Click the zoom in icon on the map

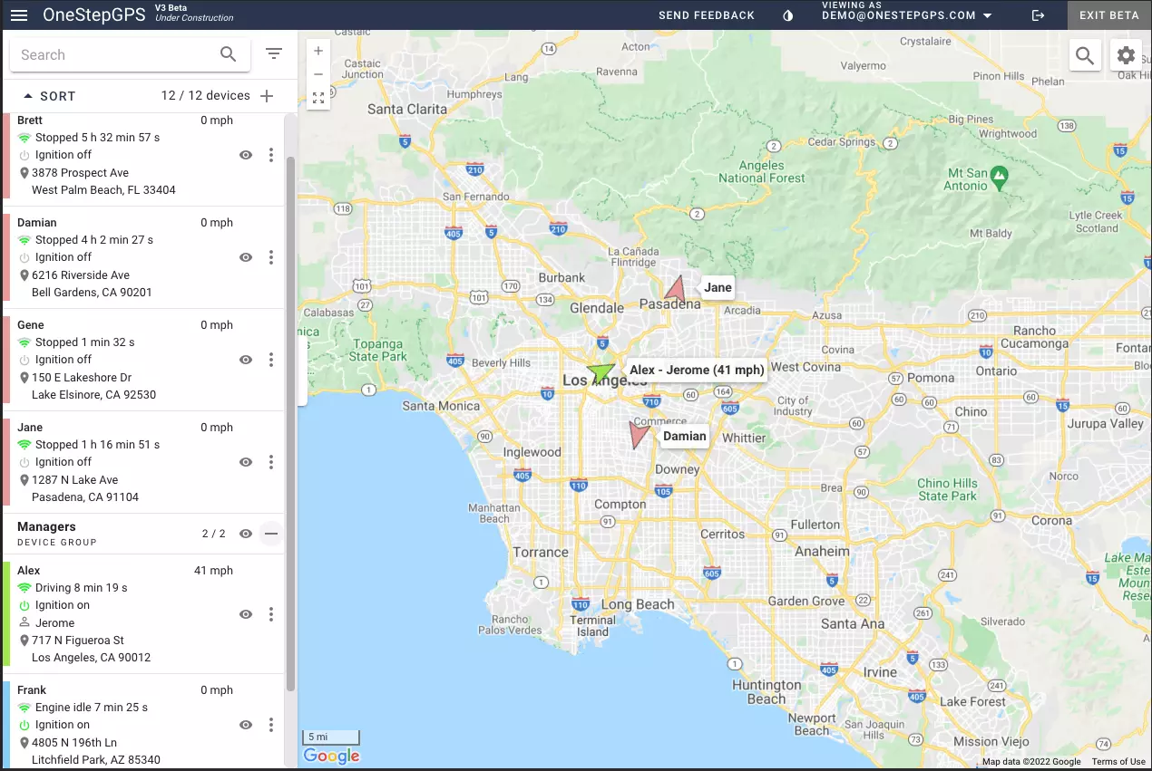coord(317,51)
